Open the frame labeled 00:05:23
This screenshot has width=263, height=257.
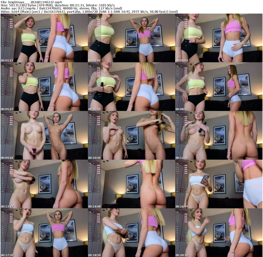click(44, 87)
